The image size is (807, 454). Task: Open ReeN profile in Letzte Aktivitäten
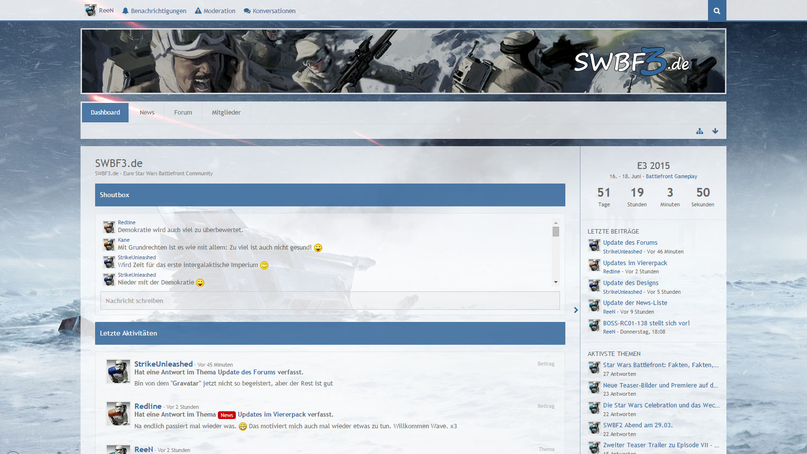(144, 449)
